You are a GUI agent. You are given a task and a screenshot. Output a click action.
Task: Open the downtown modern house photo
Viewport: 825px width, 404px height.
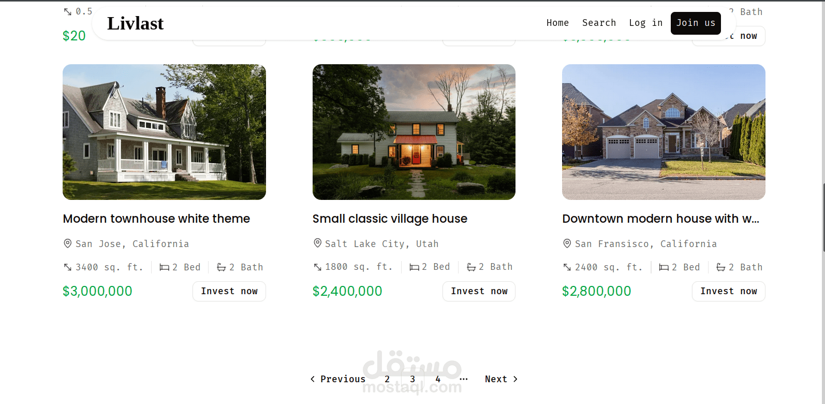[664, 132]
